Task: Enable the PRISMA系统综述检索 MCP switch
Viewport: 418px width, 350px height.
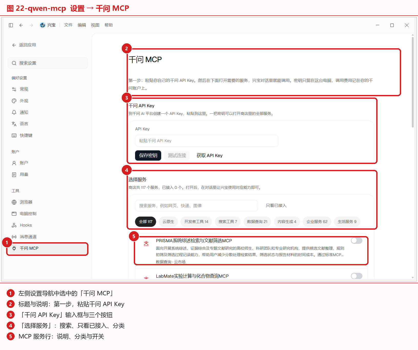Action: (356, 241)
